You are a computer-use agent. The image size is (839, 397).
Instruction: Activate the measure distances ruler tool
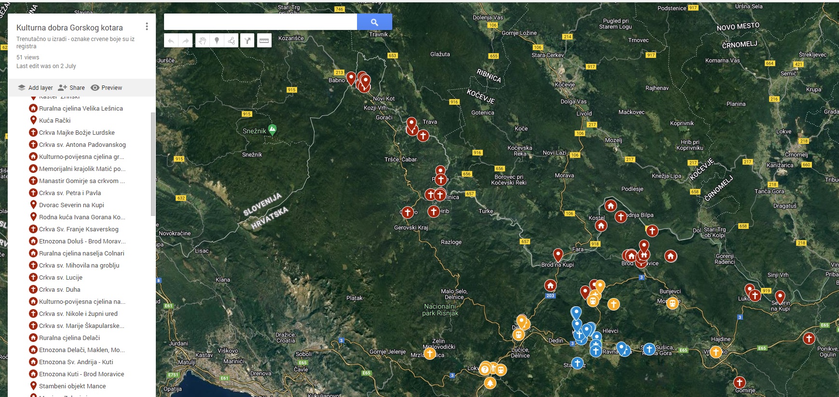pos(264,41)
